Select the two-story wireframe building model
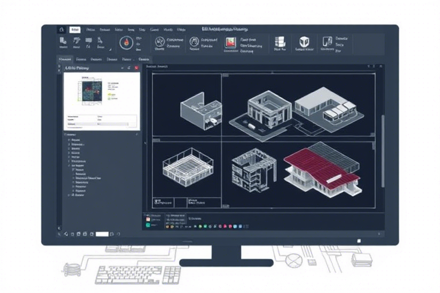This screenshot has width=440, height=293. [254, 170]
